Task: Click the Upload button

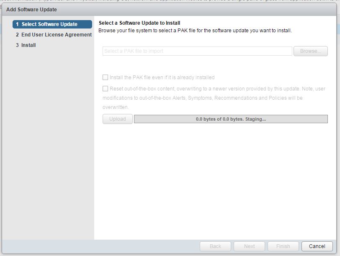Action: 118,119
